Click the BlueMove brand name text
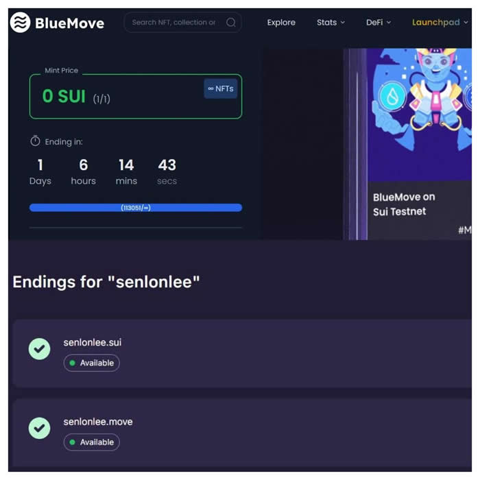The image size is (480, 480). [x=69, y=23]
